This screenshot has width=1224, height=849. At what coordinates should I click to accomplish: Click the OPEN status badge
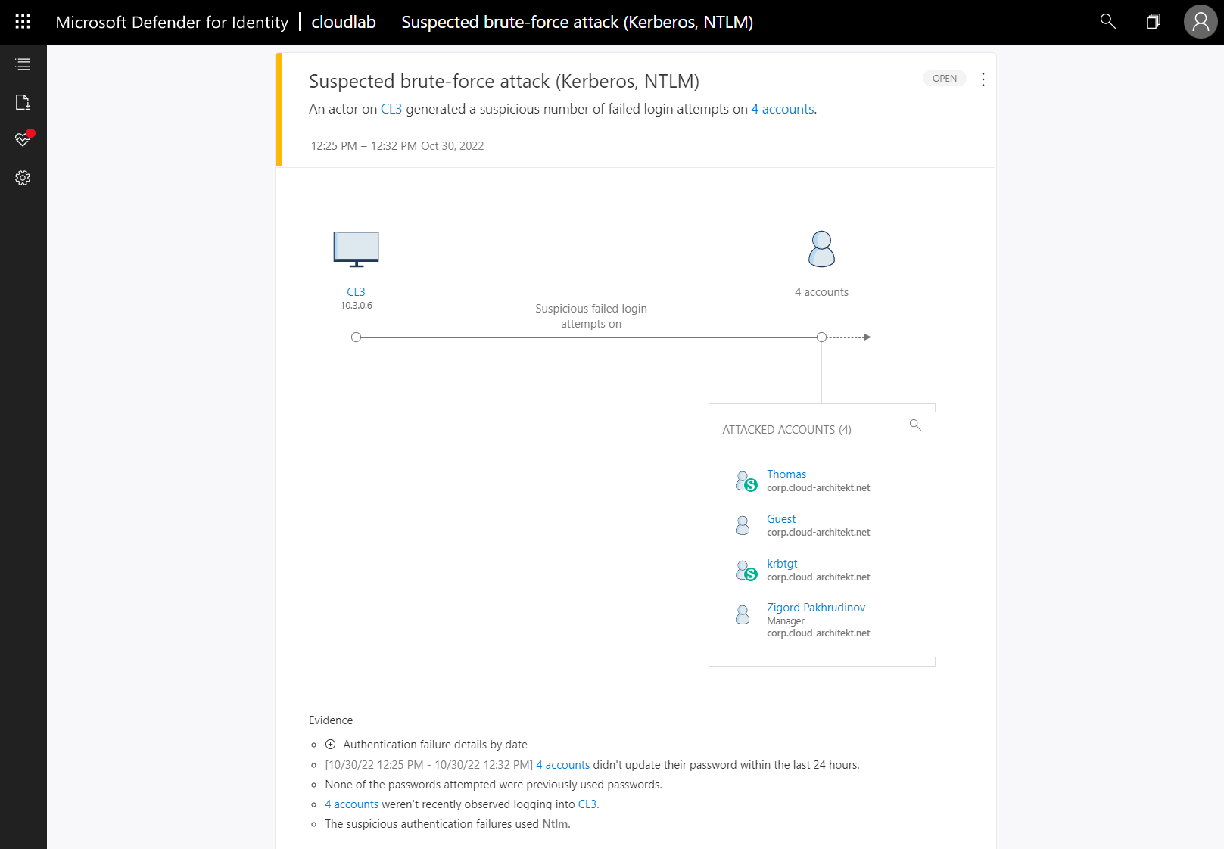point(944,79)
